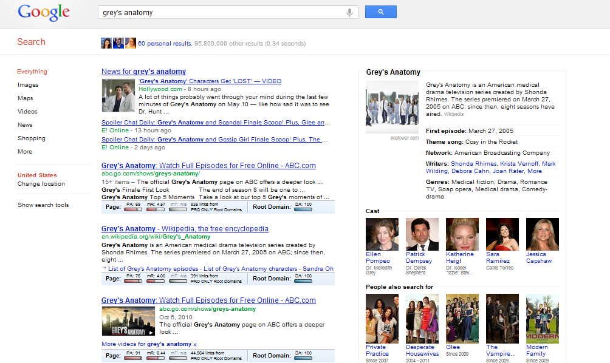Expand the More search categories

click(25, 152)
